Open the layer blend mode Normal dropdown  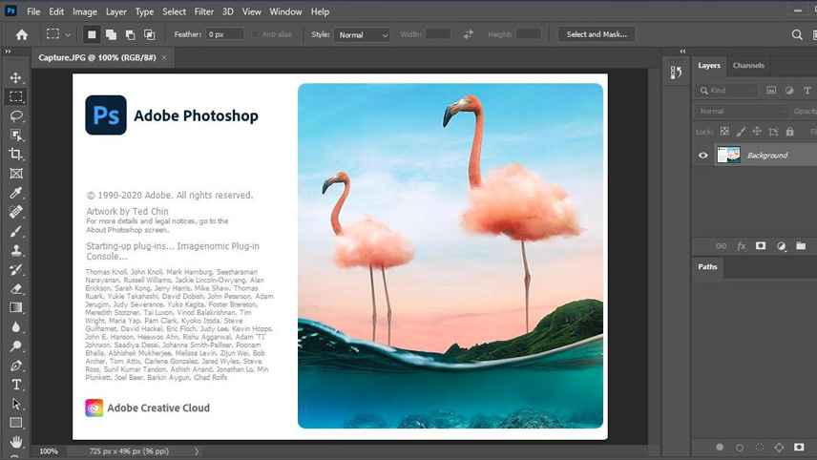point(741,111)
